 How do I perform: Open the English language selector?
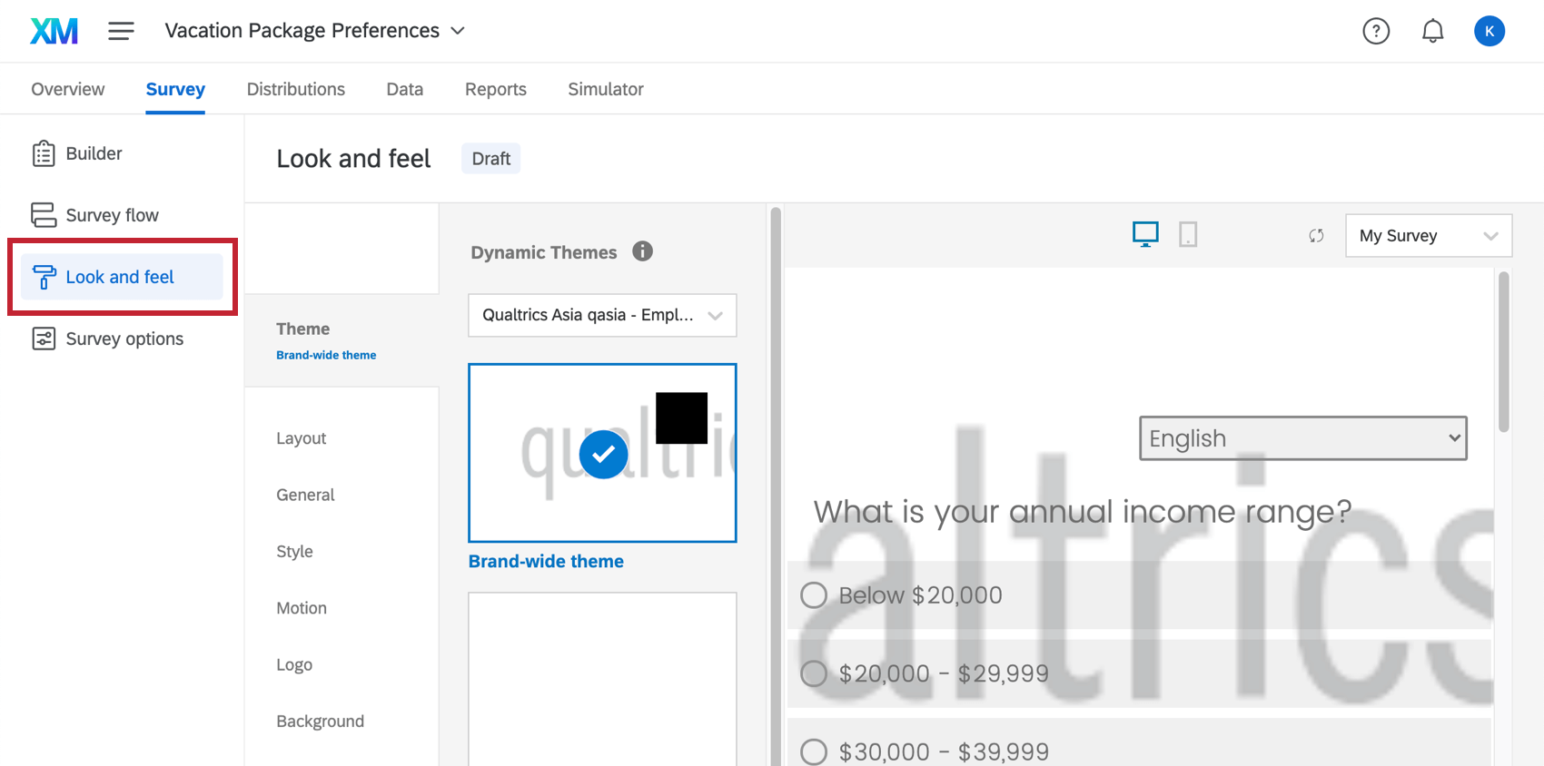click(x=1302, y=438)
